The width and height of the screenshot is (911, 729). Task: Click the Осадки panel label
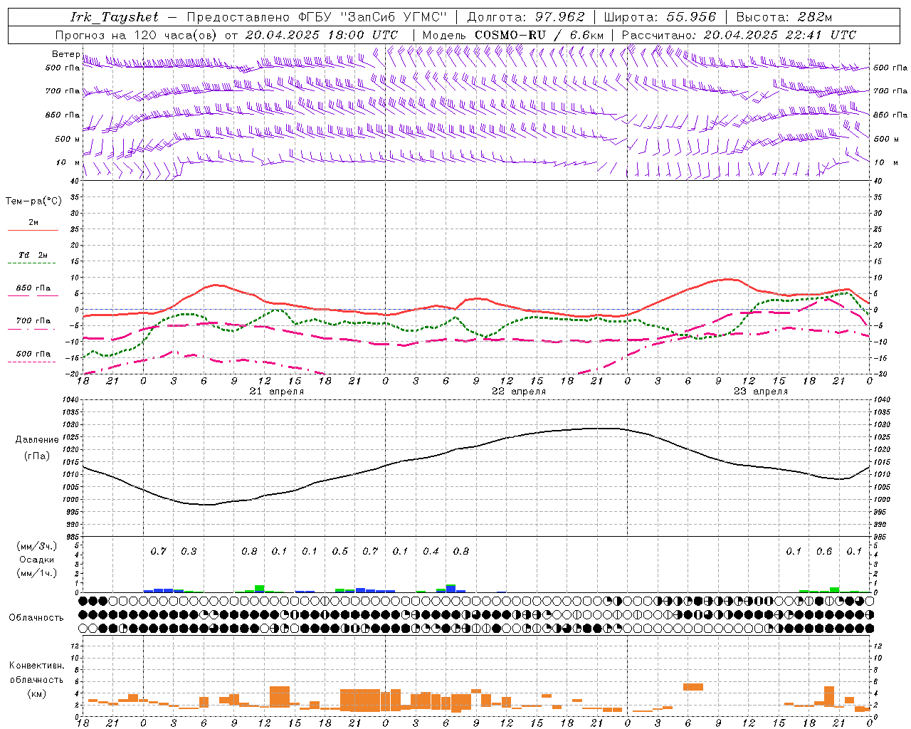37,560
